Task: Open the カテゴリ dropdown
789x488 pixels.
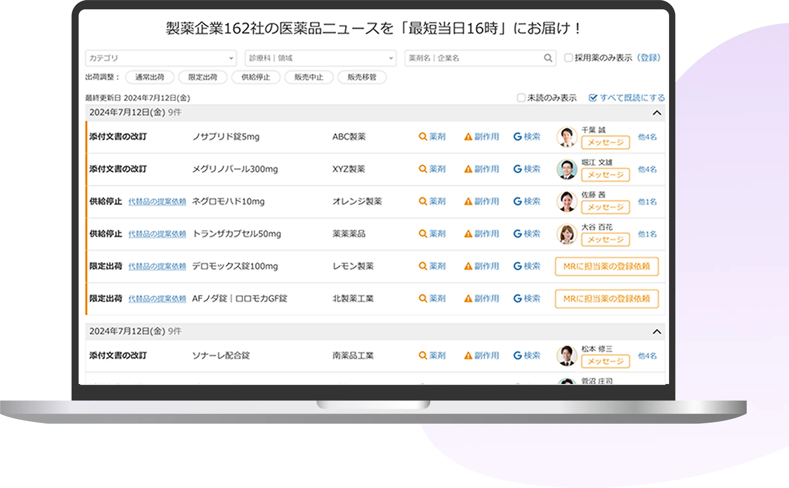Action: tap(161, 58)
